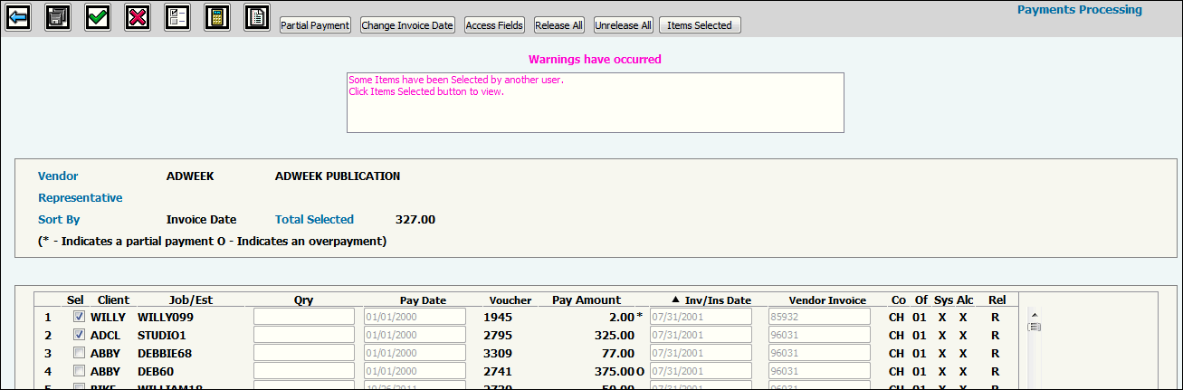The width and height of the screenshot is (1183, 390).
Task: Open Access Fields
Action: tap(494, 25)
